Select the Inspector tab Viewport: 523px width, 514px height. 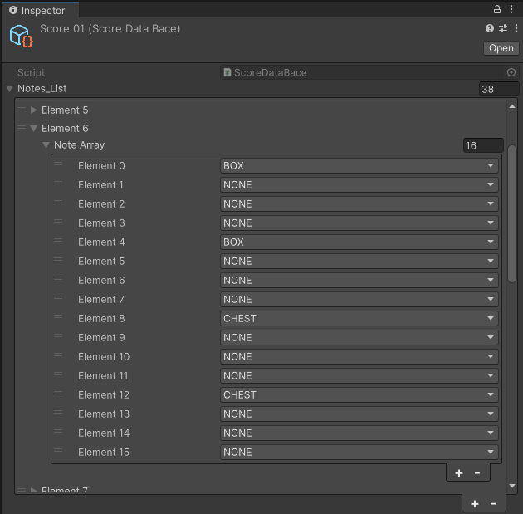pos(37,10)
